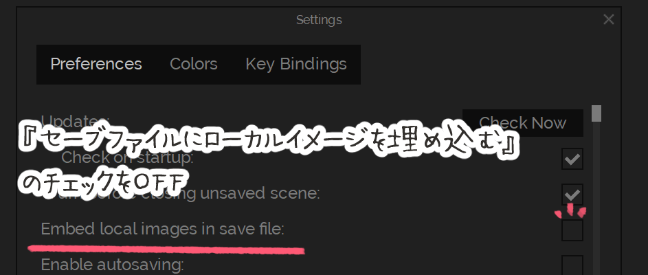This screenshot has width=648, height=275.
Task: Click the pink underline beneath the Embed label
Action: (166, 250)
